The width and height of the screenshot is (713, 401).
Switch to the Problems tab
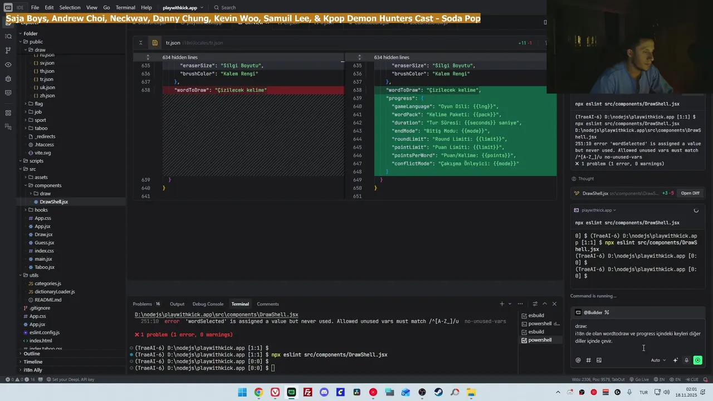tap(146, 304)
